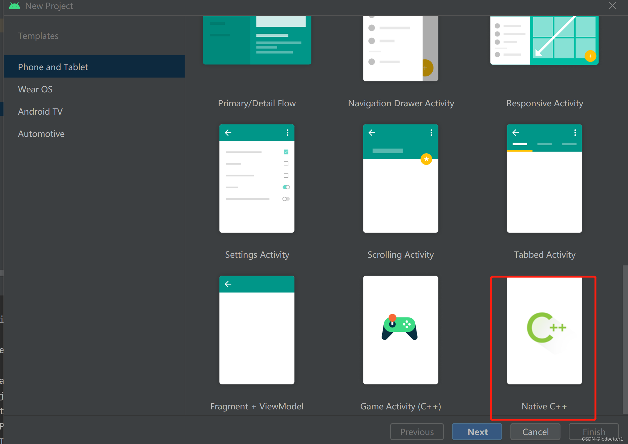Screen dimensions: 628x444
Task: Select the Settings Activity template
Action: coord(257,178)
